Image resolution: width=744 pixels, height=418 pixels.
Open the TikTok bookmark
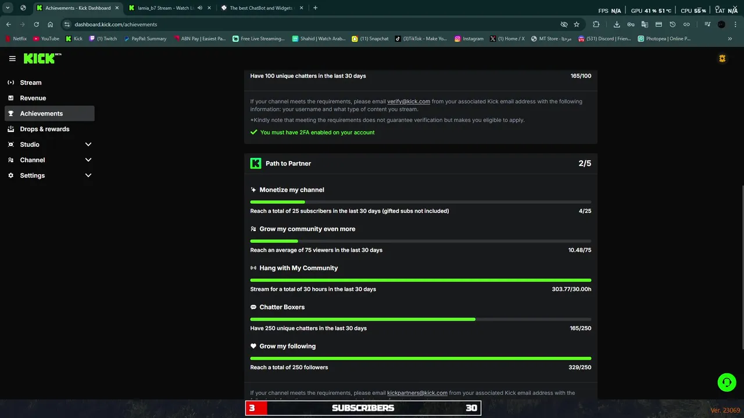[421, 39]
